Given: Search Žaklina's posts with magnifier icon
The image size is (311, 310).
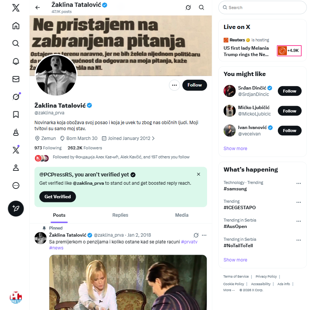Looking at the screenshot, I should (201, 8).
